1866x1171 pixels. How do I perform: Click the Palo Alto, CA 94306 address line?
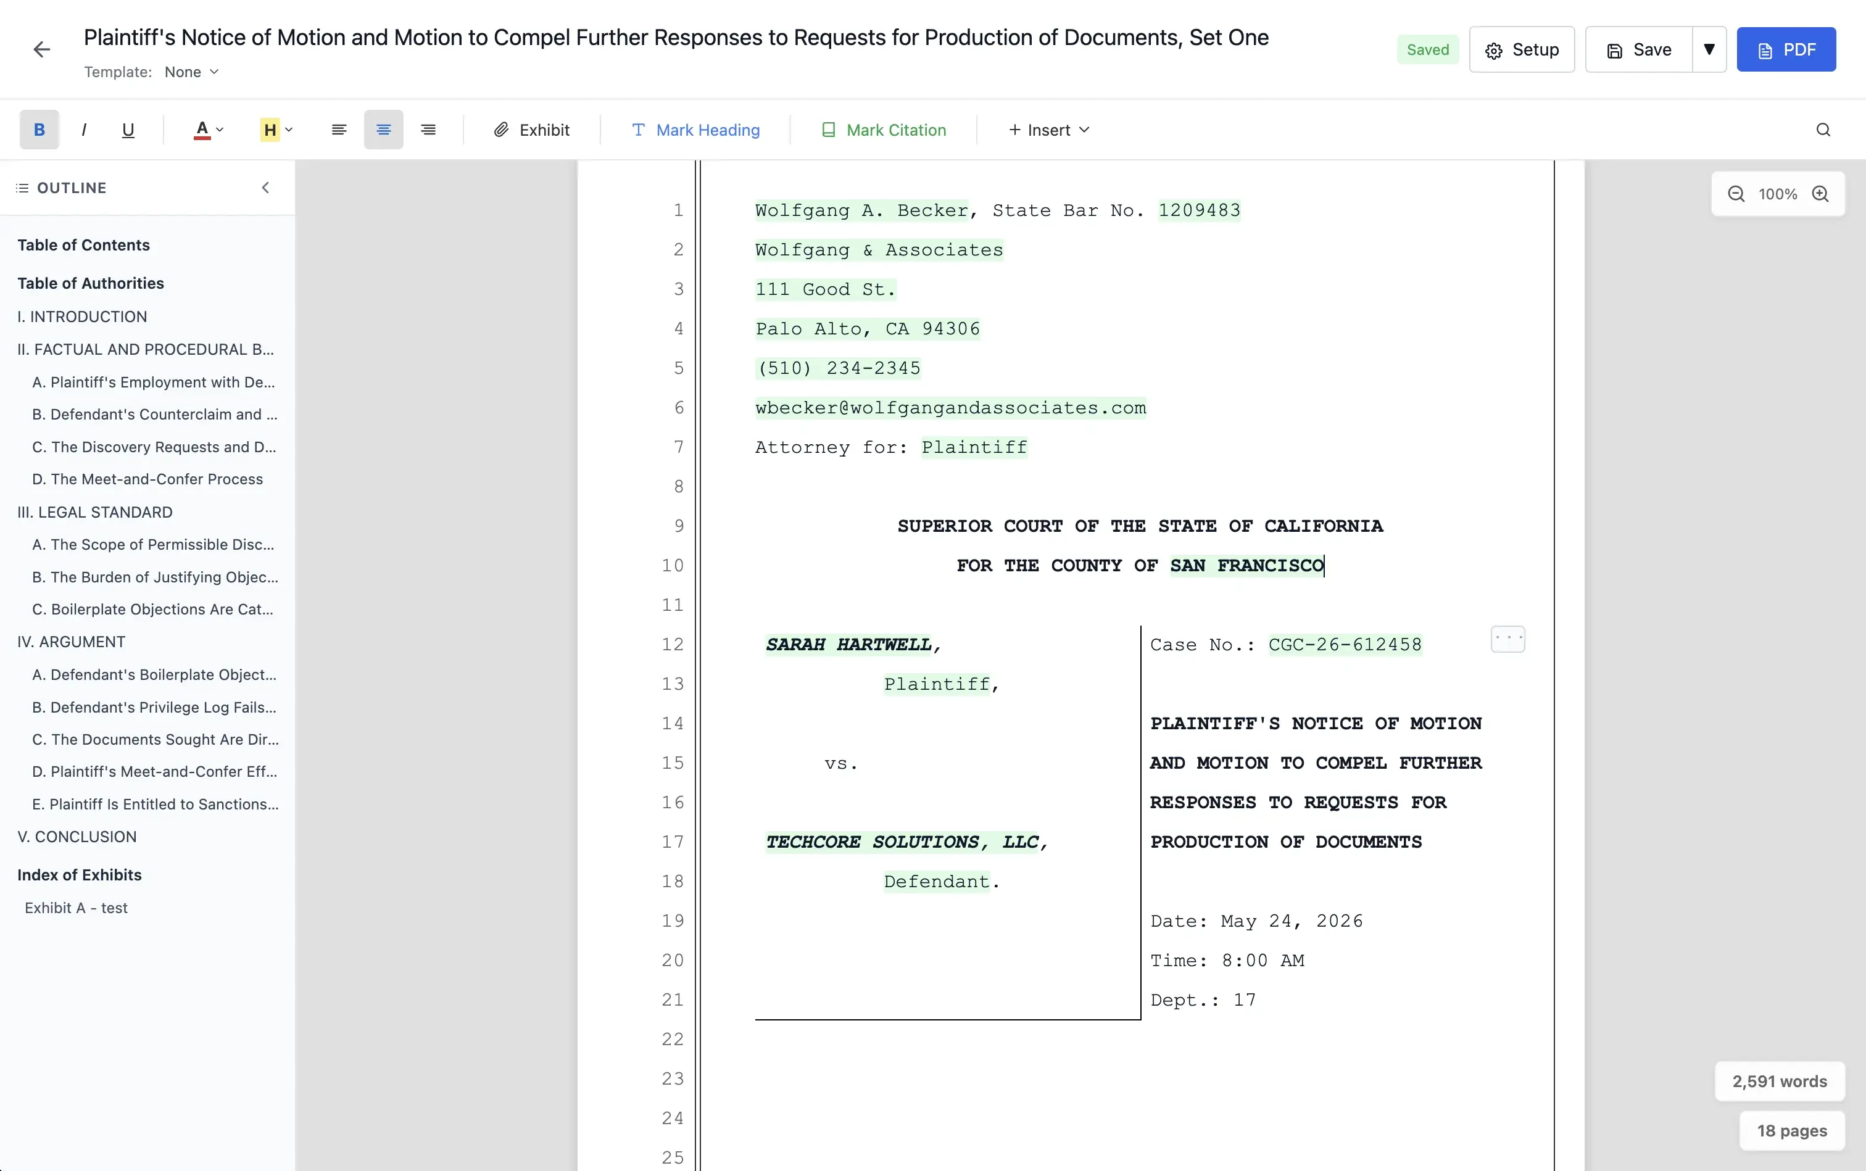click(868, 328)
